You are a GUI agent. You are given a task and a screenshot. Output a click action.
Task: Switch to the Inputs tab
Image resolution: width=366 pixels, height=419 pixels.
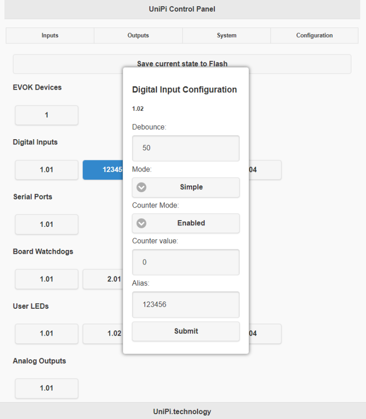[50, 36]
